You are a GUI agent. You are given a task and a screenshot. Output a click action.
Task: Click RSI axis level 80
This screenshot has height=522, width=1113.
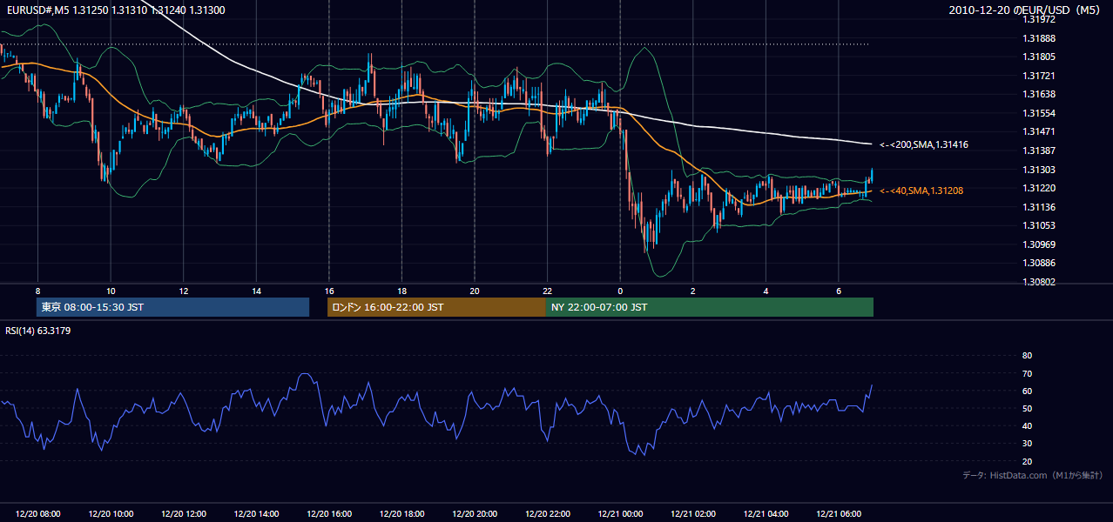1027,356
